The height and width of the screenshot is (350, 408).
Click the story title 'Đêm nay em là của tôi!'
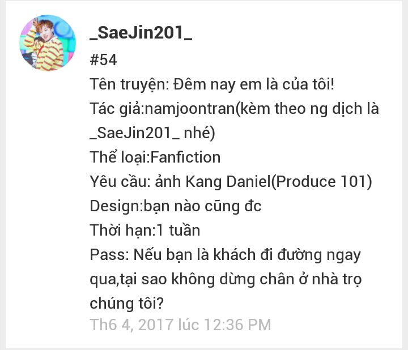coord(254,84)
